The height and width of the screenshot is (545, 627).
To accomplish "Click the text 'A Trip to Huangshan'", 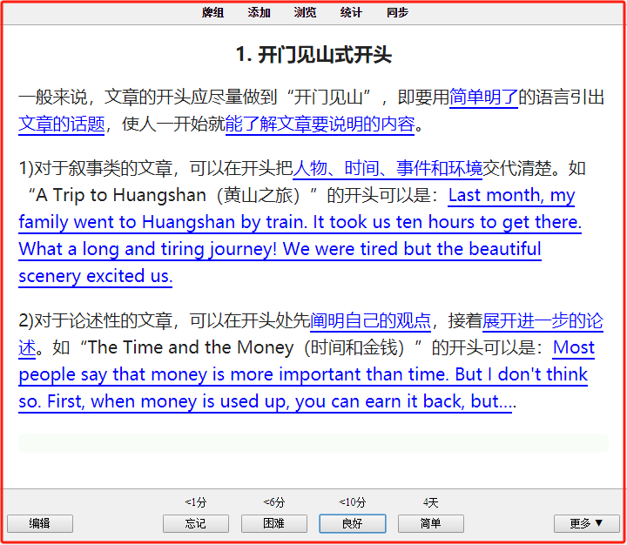I will [x=121, y=195].
